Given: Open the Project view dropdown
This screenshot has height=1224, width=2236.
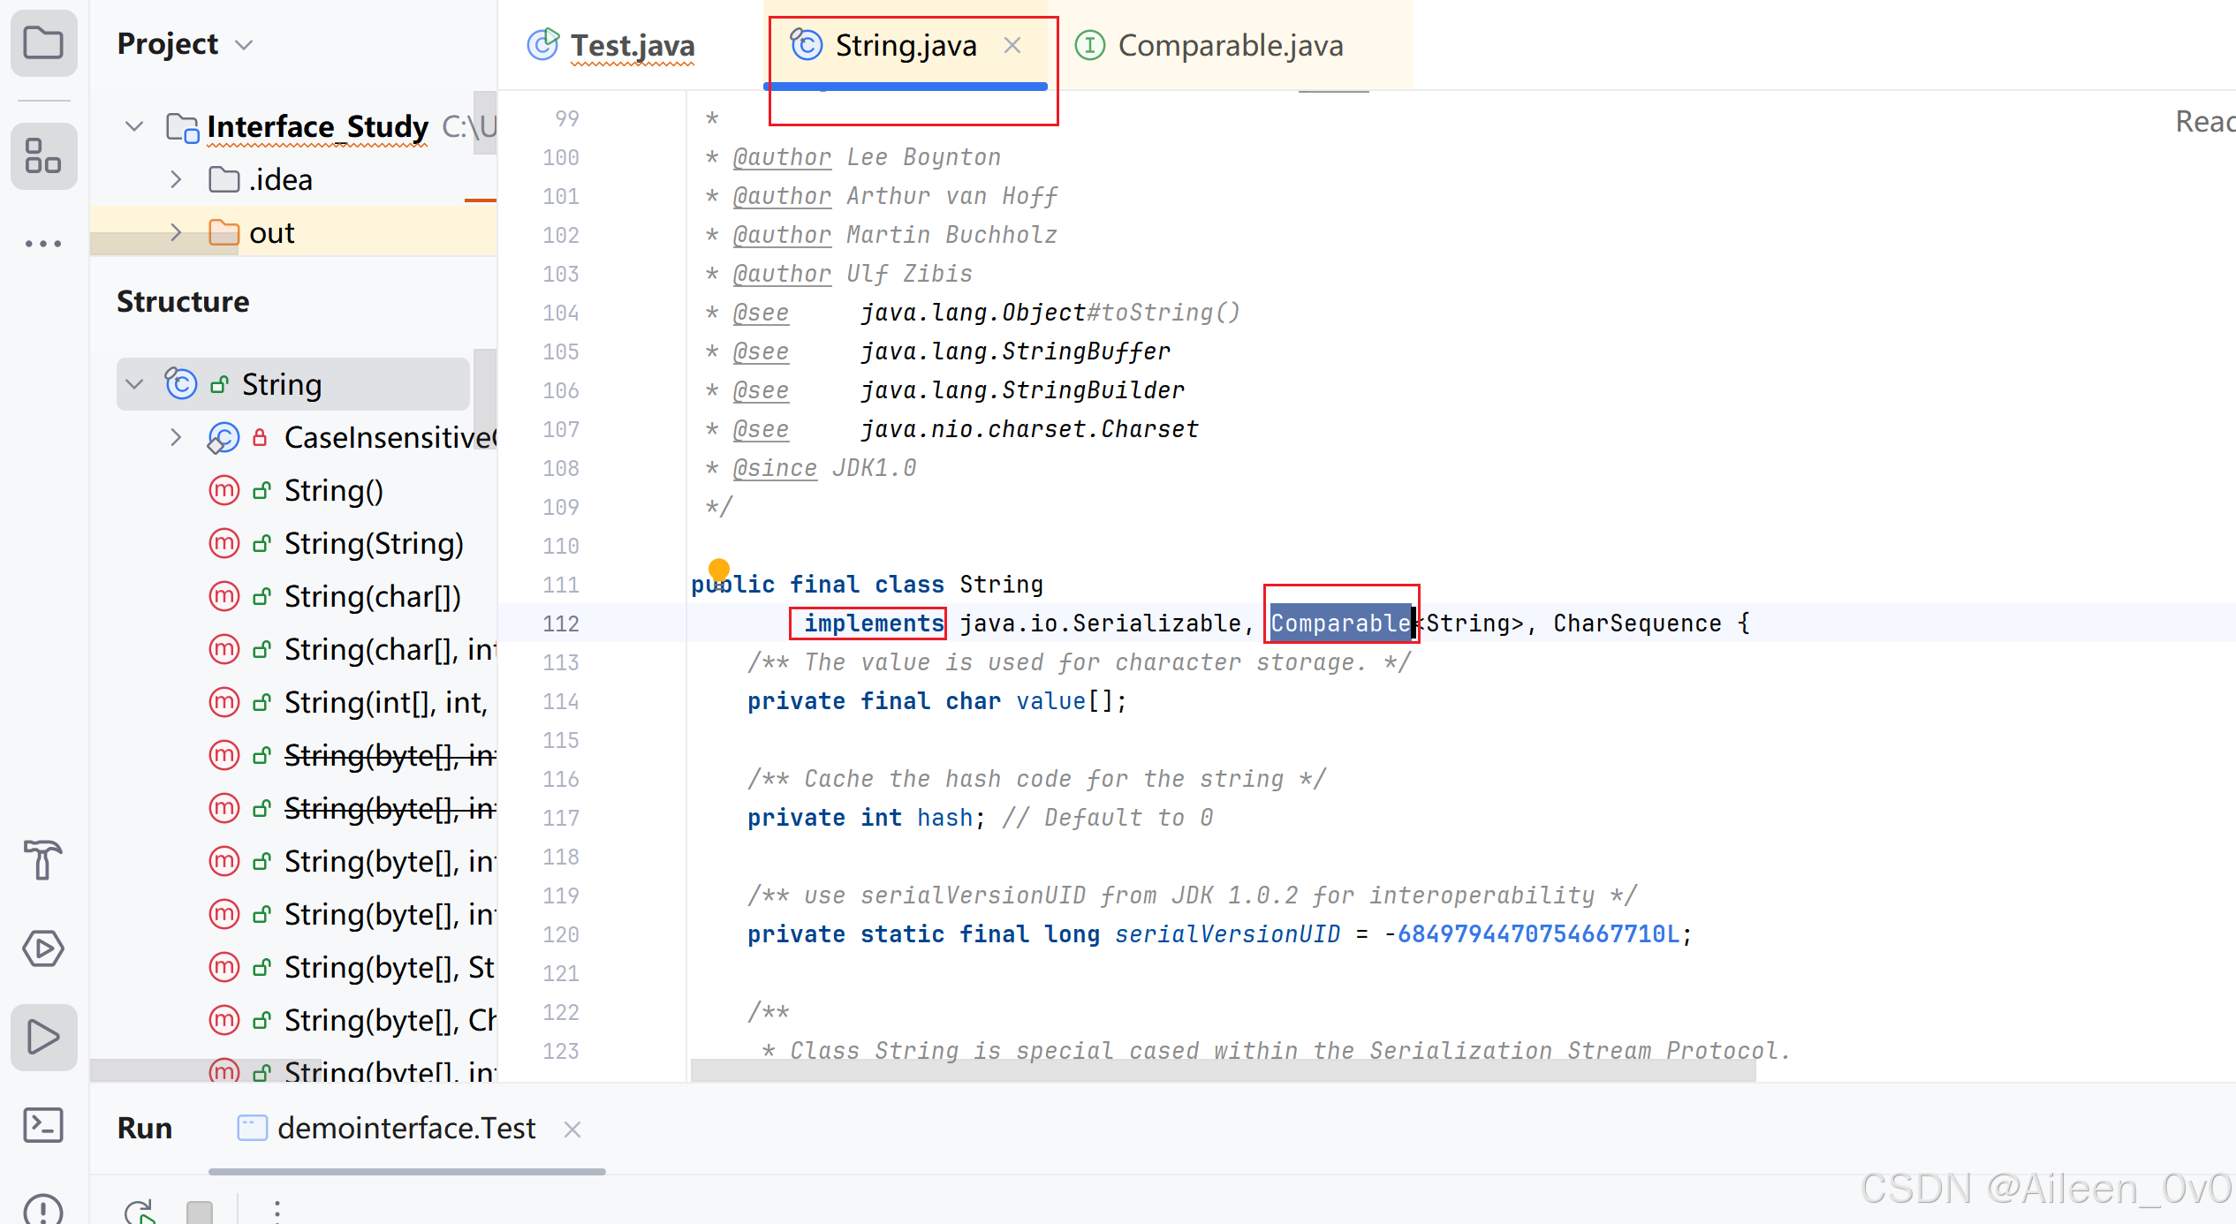Looking at the screenshot, I should coord(245,45).
